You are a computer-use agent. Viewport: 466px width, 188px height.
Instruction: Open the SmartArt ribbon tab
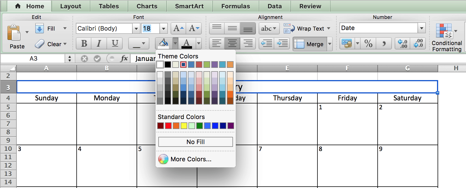[189, 6]
